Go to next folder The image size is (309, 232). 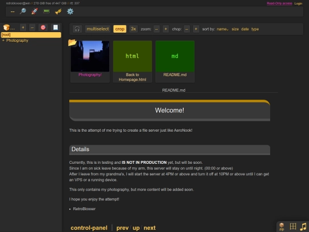coord(149,228)
